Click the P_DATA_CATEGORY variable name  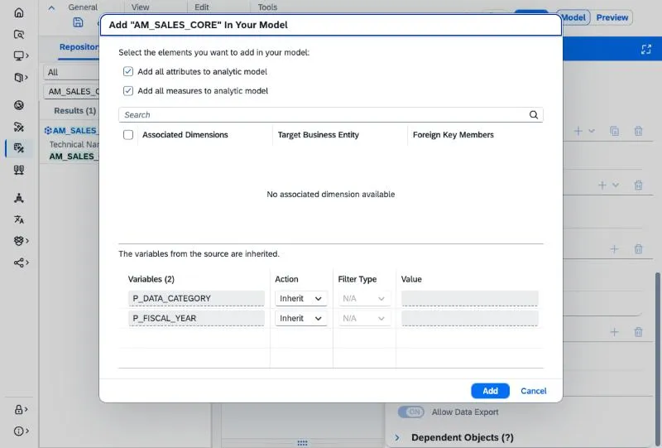pyautogui.click(x=196, y=298)
